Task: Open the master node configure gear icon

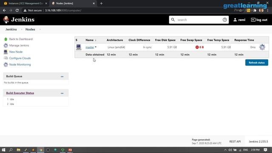Action: pyautogui.click(x=262, y=47)
